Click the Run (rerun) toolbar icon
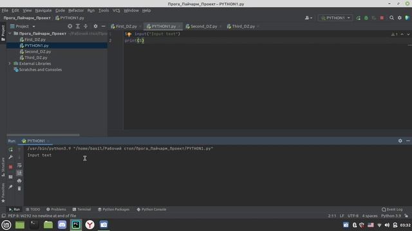Image resolution: width=412 pixels, height=231 pixels. coord(358,18)
